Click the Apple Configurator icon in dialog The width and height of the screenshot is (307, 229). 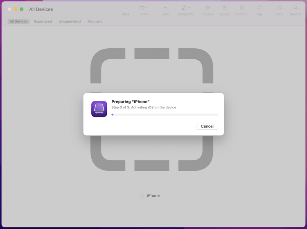coord(99,109)
